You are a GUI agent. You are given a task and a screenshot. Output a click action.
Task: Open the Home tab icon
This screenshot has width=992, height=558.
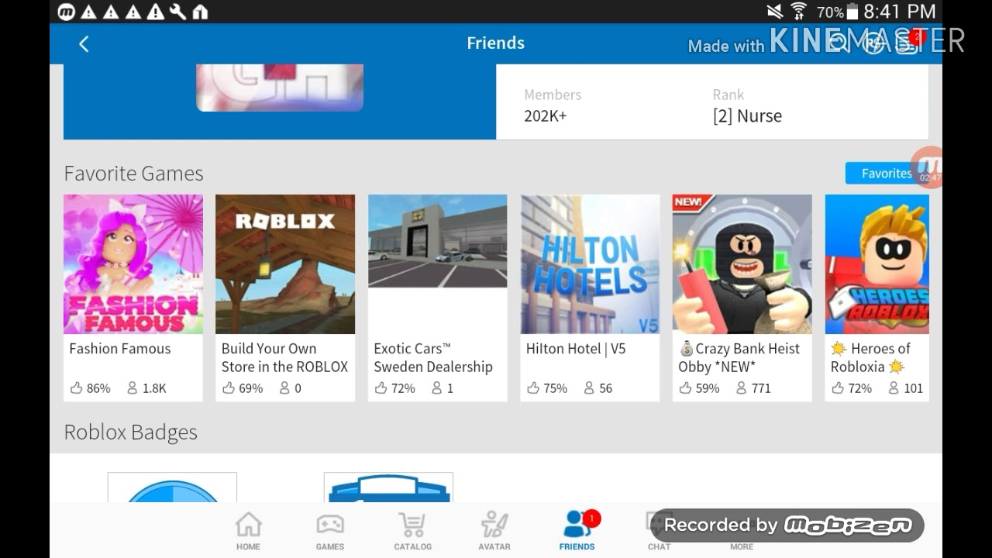[x=248, y=531]
